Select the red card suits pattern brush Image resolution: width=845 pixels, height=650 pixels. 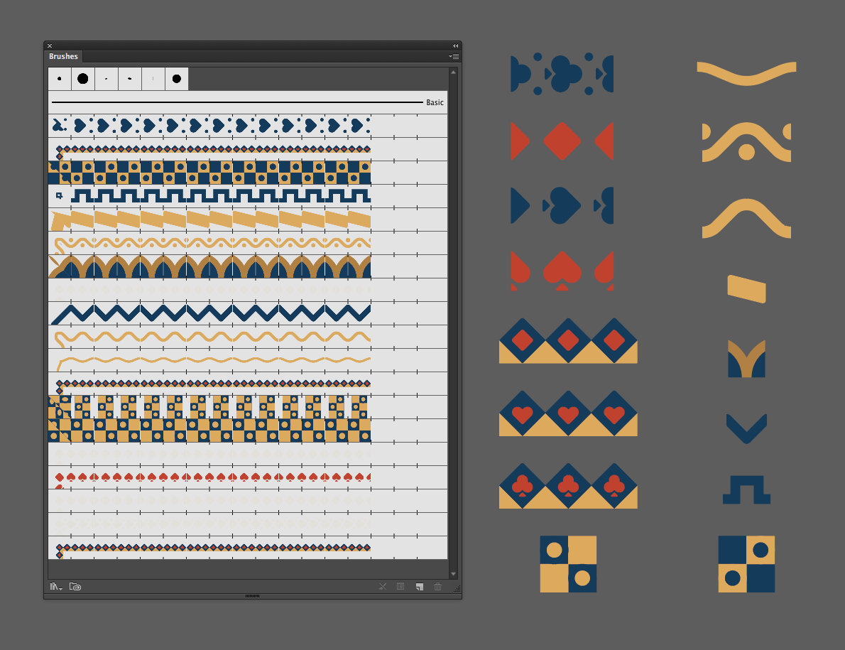point(248,477)
